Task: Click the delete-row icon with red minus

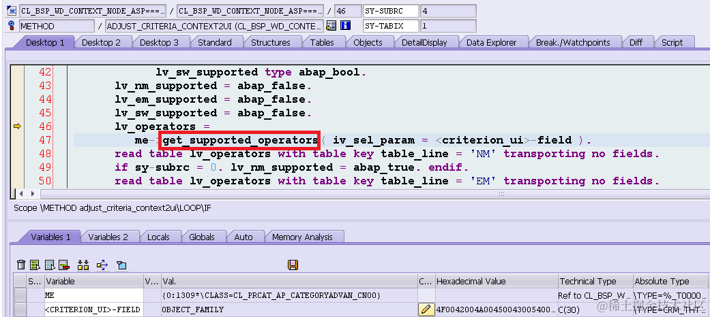Action: pos(64,265)
